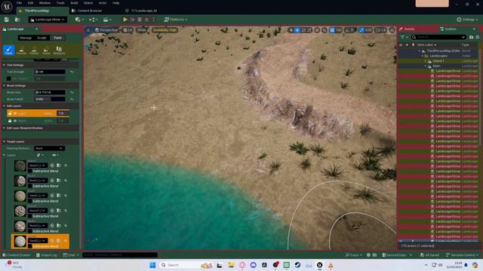
Task: Open the File menu
Action: coord(19,3)
